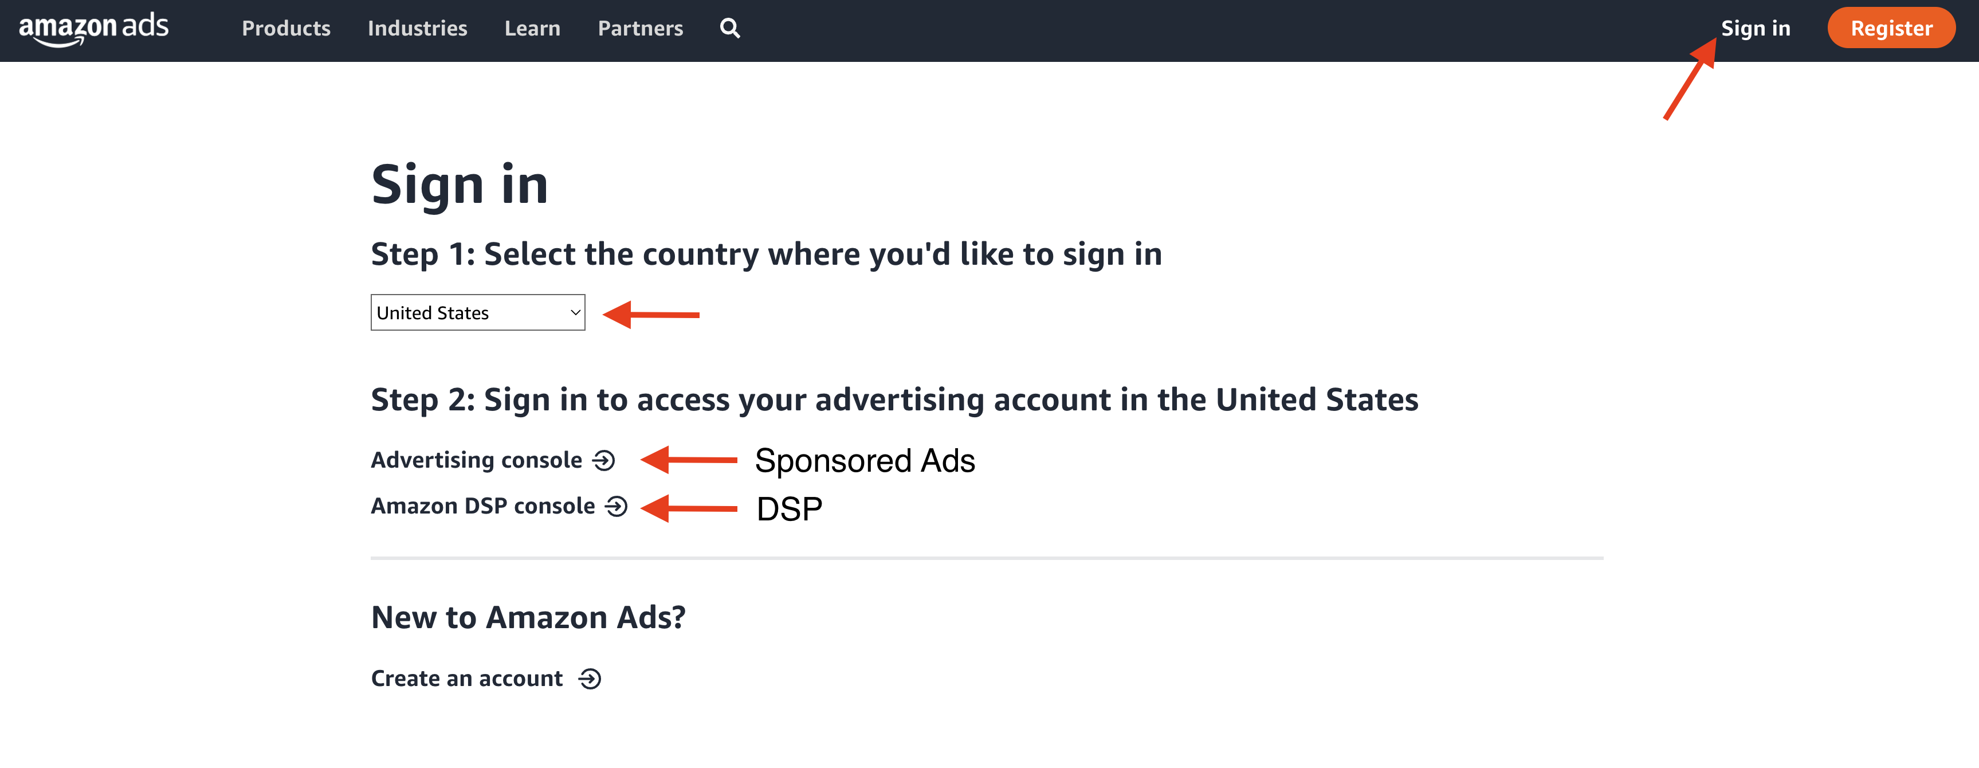The height and width of the screenshot is (768, 1979).
Task: Click the Amazon Ads logo
Action: pyautogui.click(x=94, y=29)
